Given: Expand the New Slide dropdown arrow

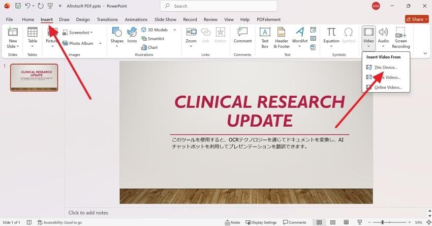Looking at the screenshot, I should coord(18,46).
